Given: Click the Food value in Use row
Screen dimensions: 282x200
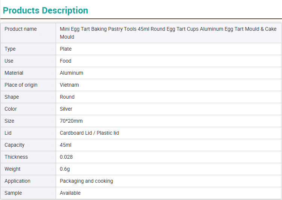Looking at the screenshot, I should pos(65,61).
